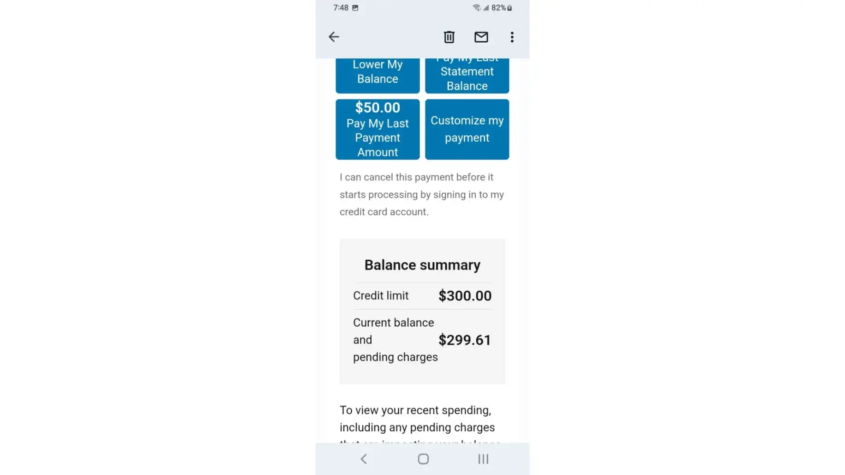The image size is (845, 475).
Task: Tap the Wi-Fi status icon
Action: pyautogui.click(x=476, y=8)
